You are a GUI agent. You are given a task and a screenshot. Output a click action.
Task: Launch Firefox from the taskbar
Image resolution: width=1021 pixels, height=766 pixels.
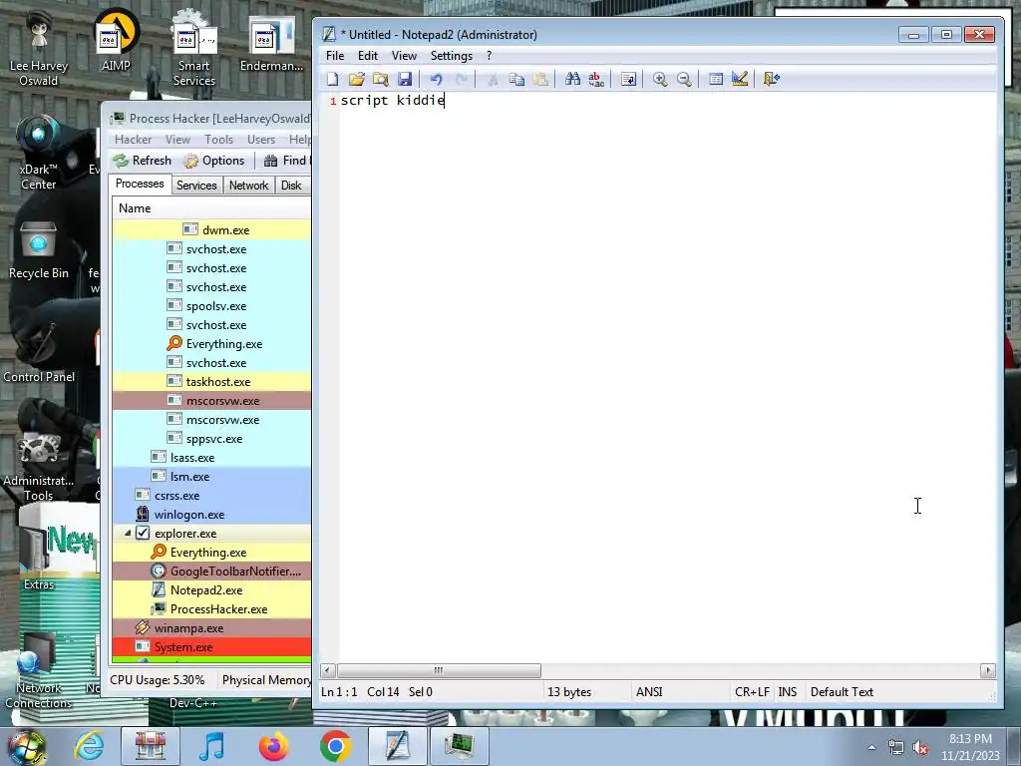click(273, 746)
